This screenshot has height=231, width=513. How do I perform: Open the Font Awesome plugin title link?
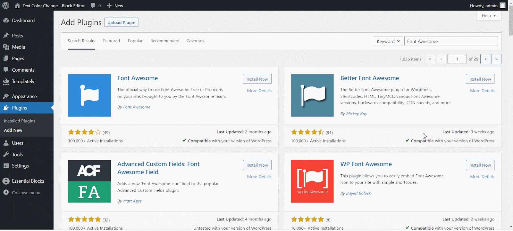pyautogui.click(x=138, y=78)
